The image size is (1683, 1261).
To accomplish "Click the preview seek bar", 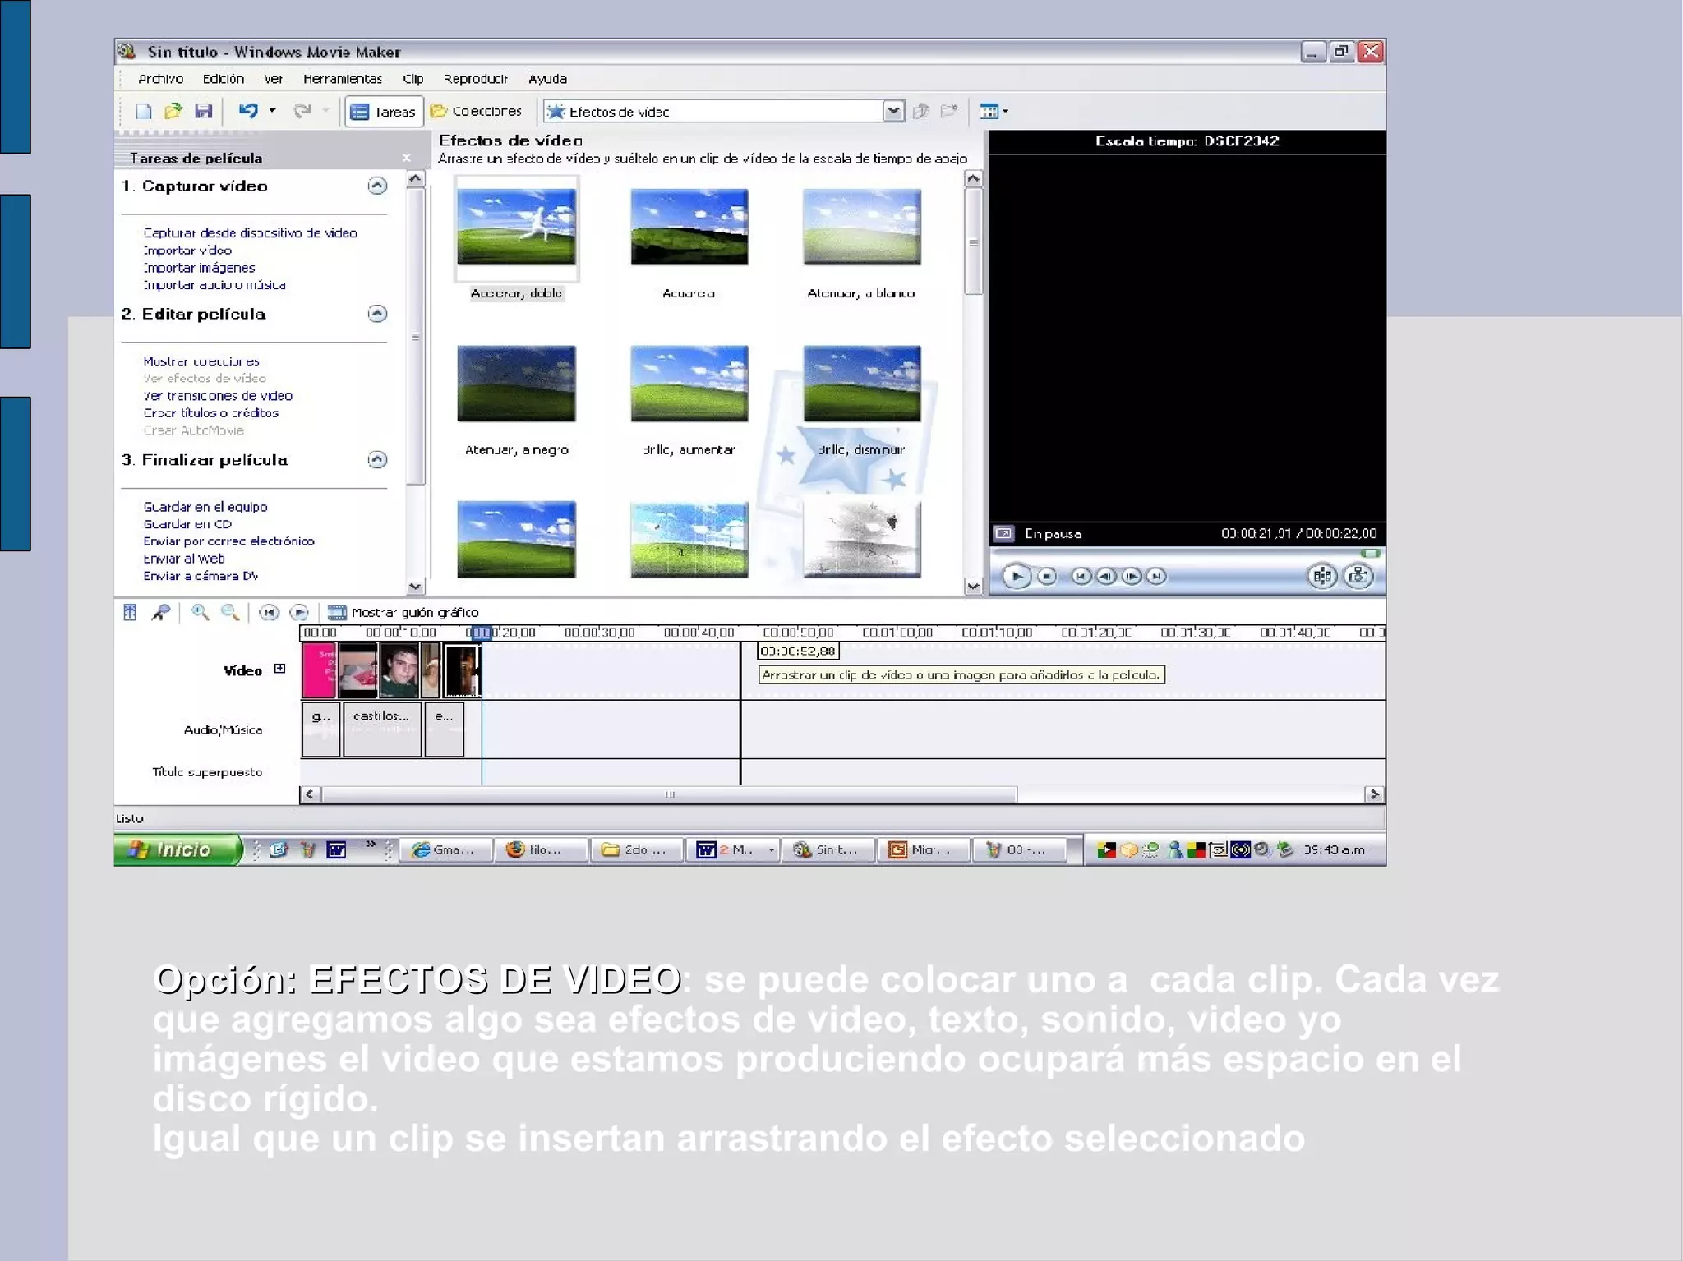I will tap(1186, 554).
